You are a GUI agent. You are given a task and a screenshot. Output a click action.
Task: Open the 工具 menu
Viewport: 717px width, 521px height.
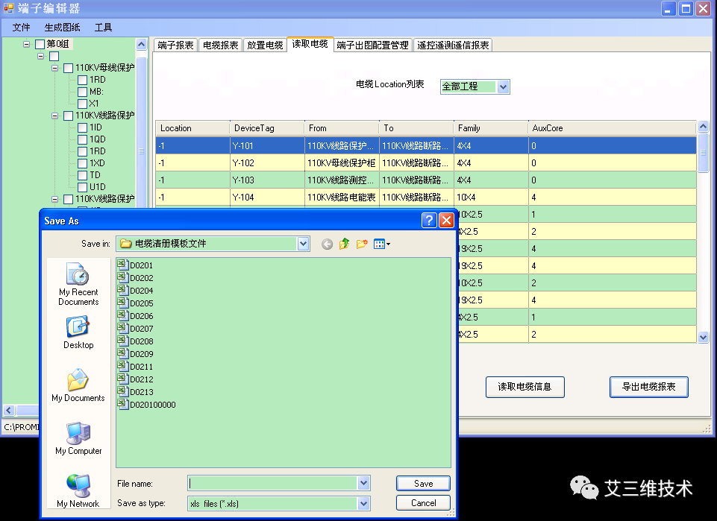click(102, 27)
